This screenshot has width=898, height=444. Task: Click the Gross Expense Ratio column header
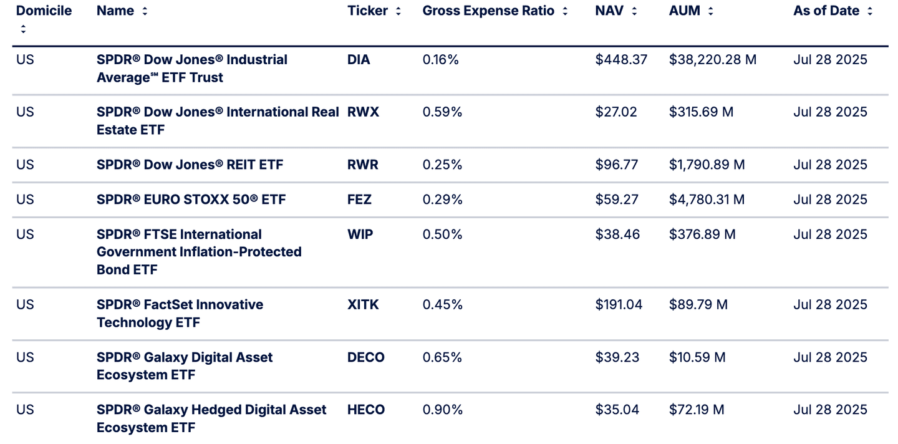(488, 11)
